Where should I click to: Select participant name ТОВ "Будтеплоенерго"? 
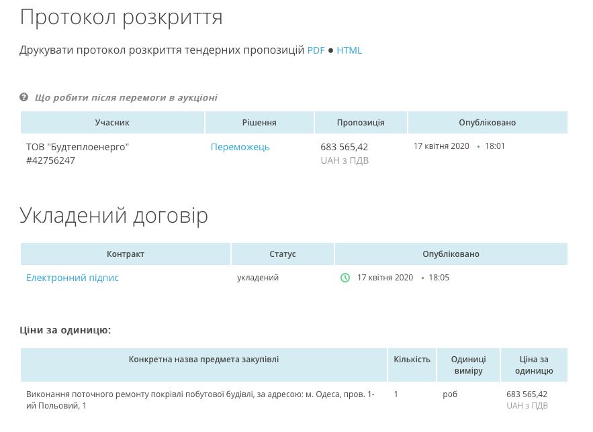pos(77,147)
